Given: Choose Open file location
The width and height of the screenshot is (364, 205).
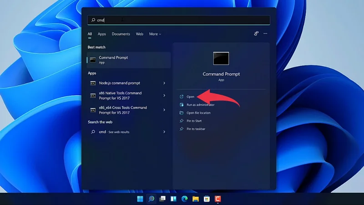Looking at the screenshot, I should pyautogui.click(x=198, y=113).
